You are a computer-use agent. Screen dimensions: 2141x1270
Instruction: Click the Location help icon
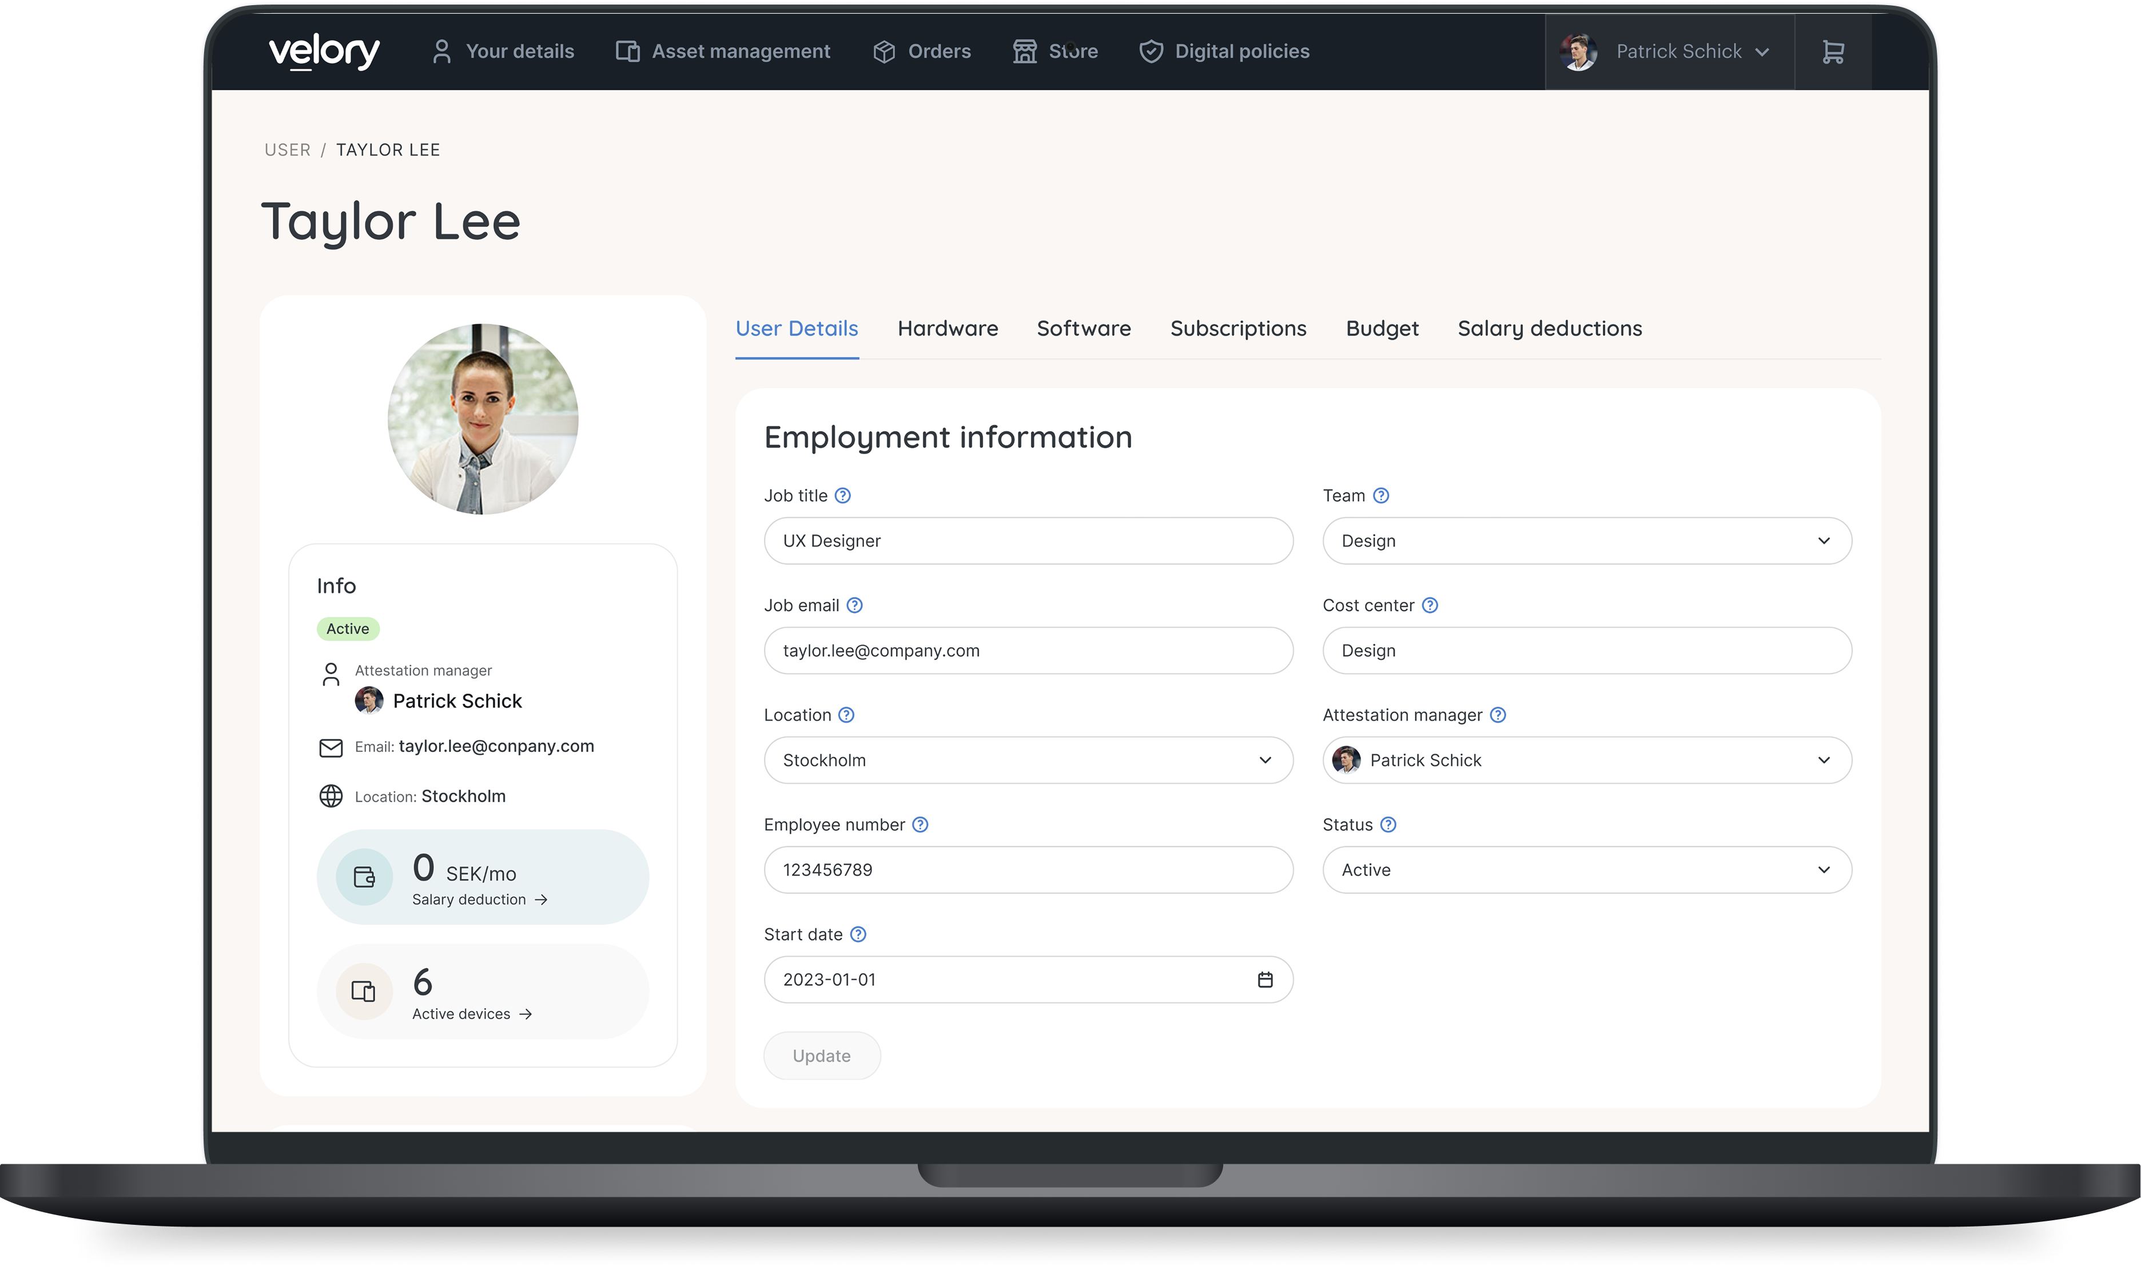[x=845, y=715]
